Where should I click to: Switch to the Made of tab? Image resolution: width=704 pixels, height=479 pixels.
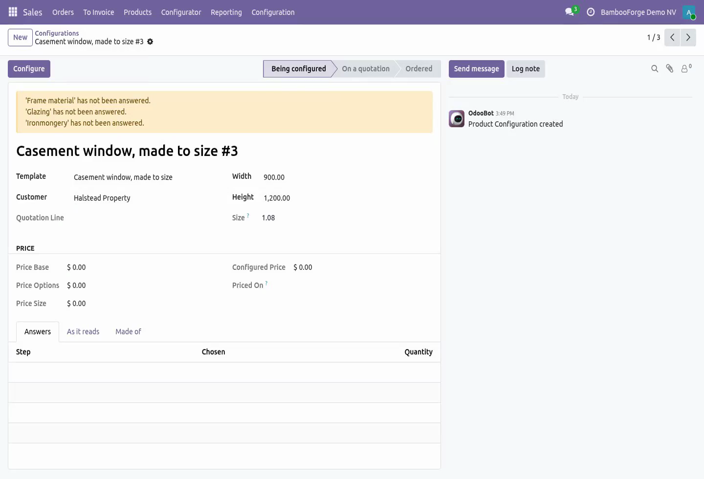128,331
